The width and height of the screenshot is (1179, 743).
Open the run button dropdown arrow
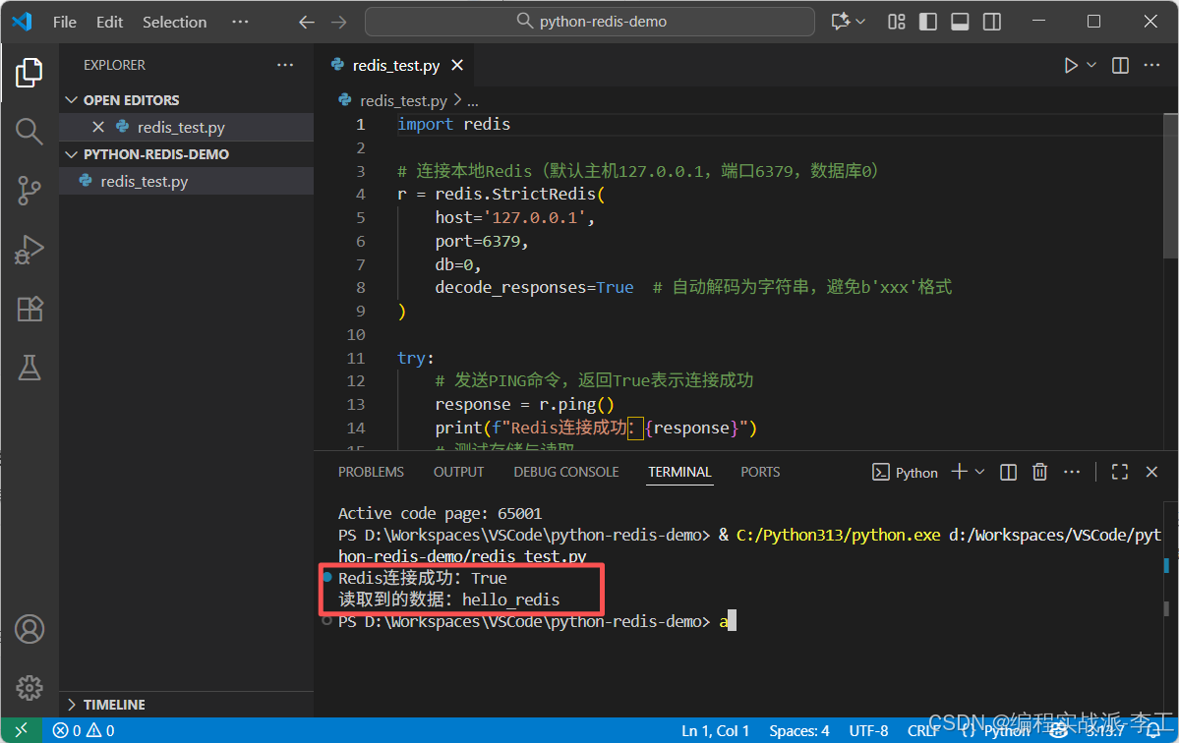click(1091, 66)
